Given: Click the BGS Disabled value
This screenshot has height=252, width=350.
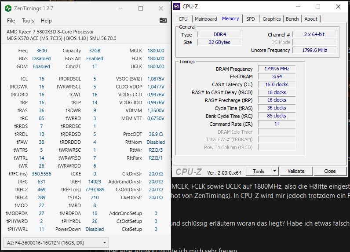Looking at the screenshot, I should point(41,58).
